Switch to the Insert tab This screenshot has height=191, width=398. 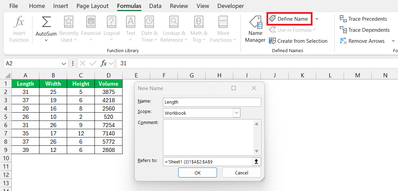61,6
